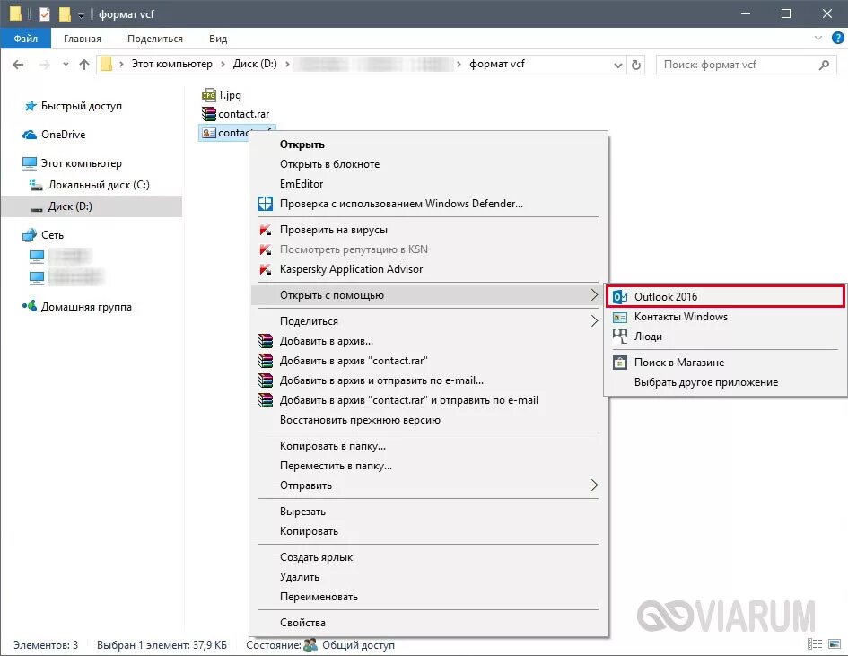Viewport: 848px width, 656px height.
Task: Open the Quick Access Toolbar dropdown
Action: pos(81,15)
